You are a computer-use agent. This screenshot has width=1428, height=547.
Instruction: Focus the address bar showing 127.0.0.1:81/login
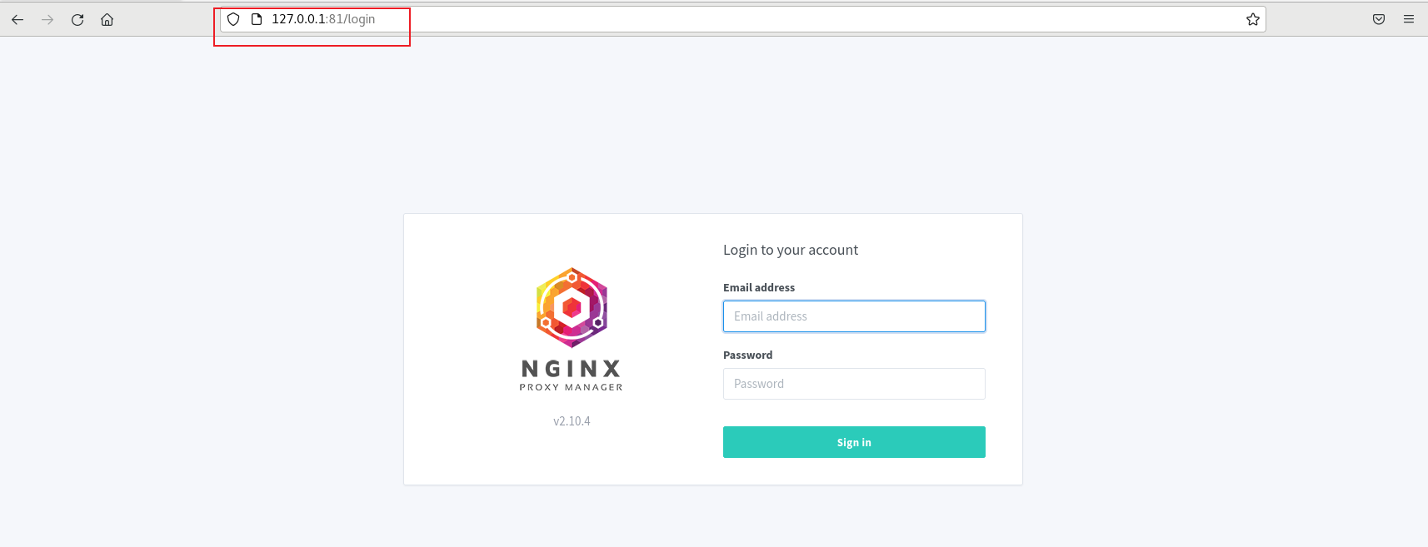point(742,19)
